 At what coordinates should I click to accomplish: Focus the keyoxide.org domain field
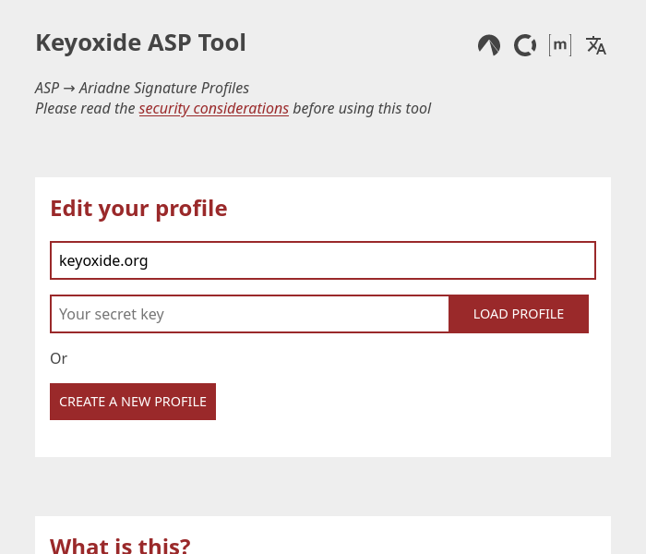[x=323, y=260]
